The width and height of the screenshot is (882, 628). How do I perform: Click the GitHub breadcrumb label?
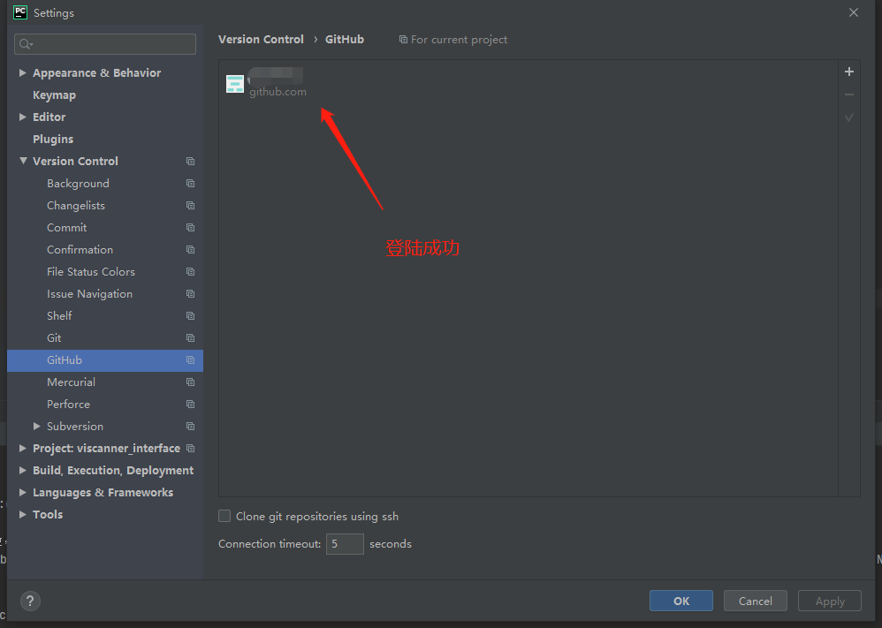(x=345, y=40)
